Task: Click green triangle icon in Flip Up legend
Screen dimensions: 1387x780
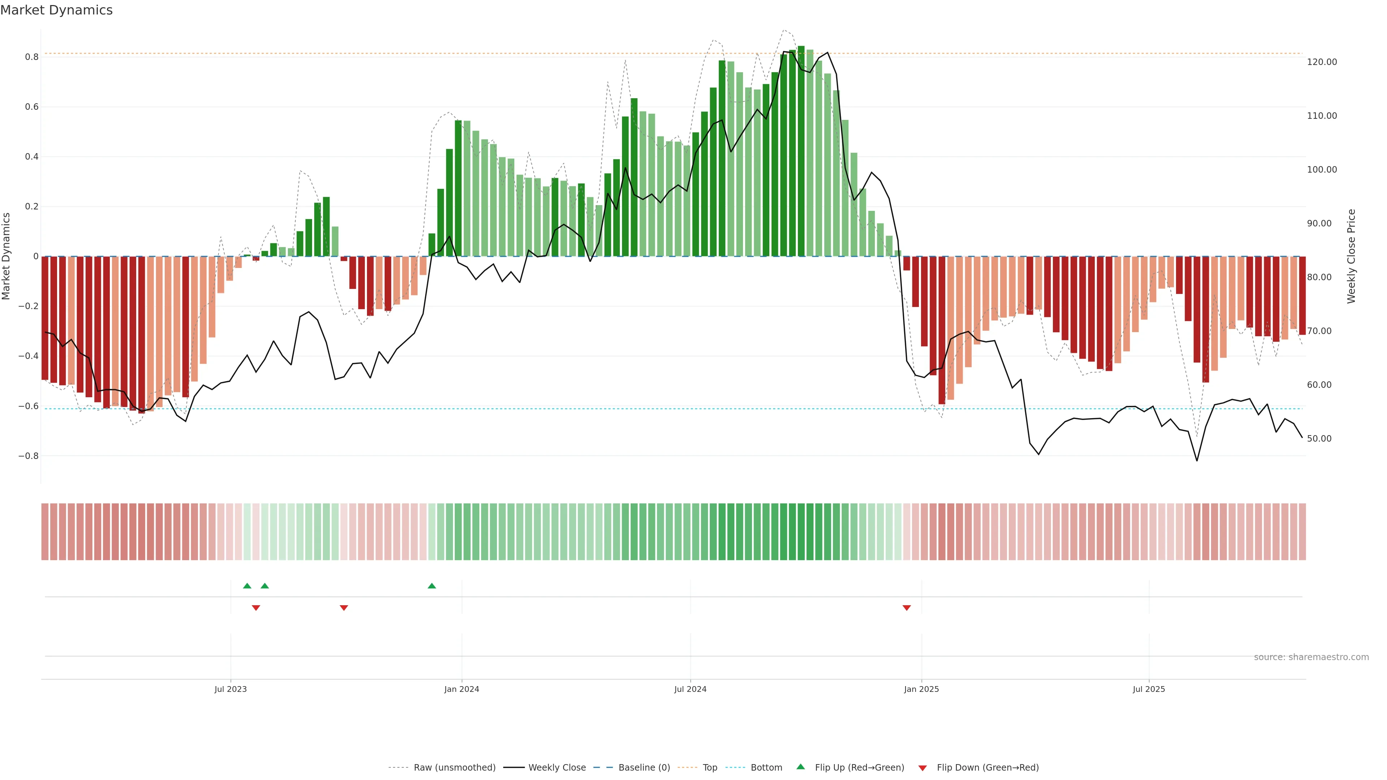Action: (x=801, y=767)
